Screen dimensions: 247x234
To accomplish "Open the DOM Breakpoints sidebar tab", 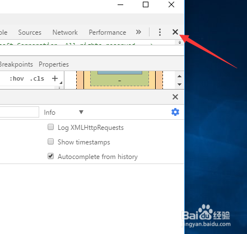I will (x=16, y=64).
